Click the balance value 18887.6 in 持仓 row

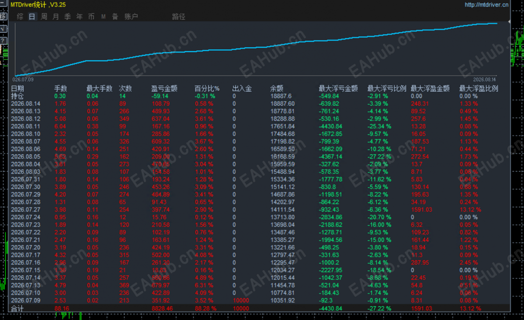281,96
